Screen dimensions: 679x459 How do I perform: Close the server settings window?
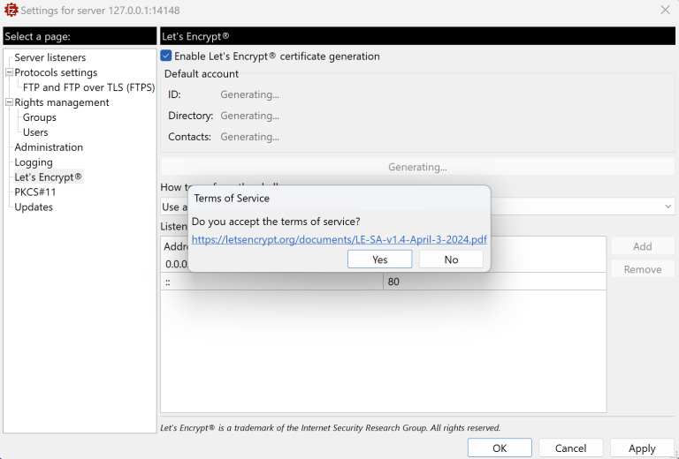665,10
